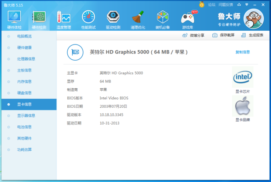Click the BIOS date 2003年07月20日

point(113,106)
